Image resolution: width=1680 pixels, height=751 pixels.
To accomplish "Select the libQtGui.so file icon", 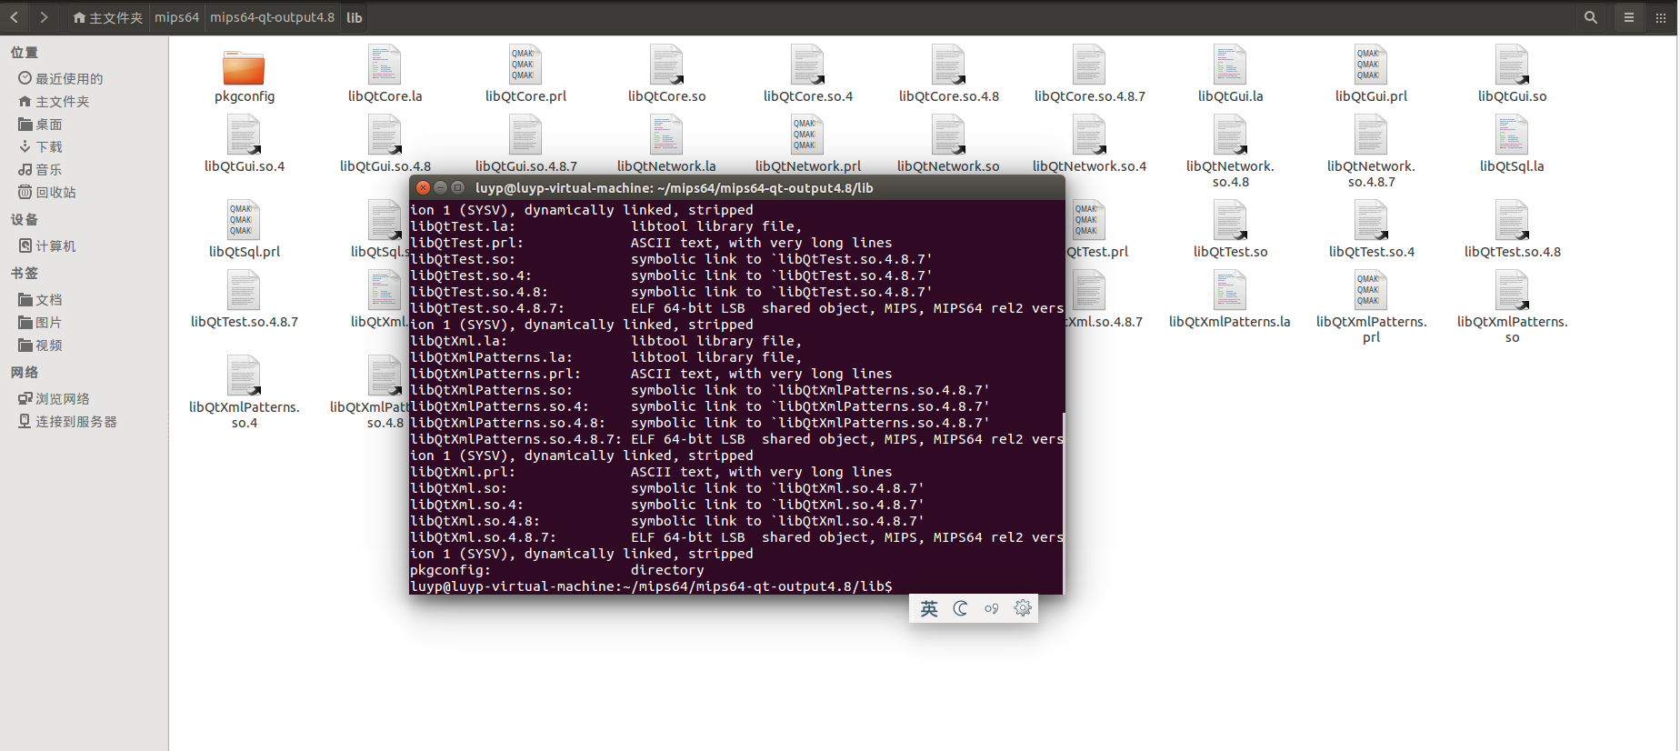I will pos(1512,65).
